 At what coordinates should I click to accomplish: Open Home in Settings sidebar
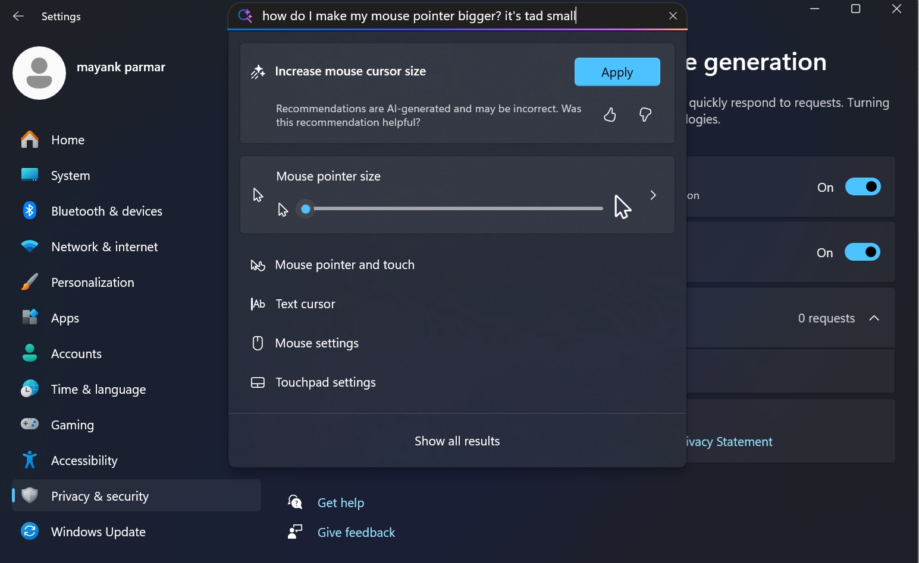136,140
